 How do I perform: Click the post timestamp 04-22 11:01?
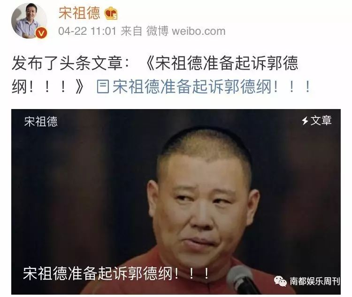tap(87, 31)
